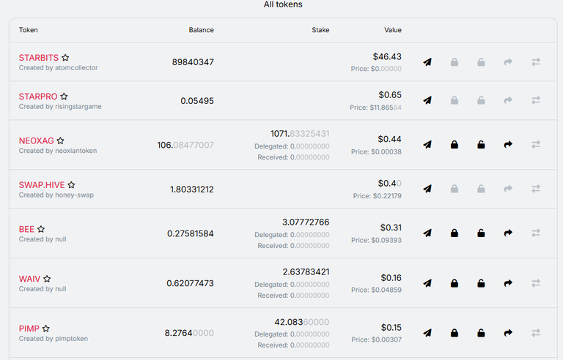Open the SWAP.HIVE token link
Viewport: 563px width, 360px height.
pos(42,185)
